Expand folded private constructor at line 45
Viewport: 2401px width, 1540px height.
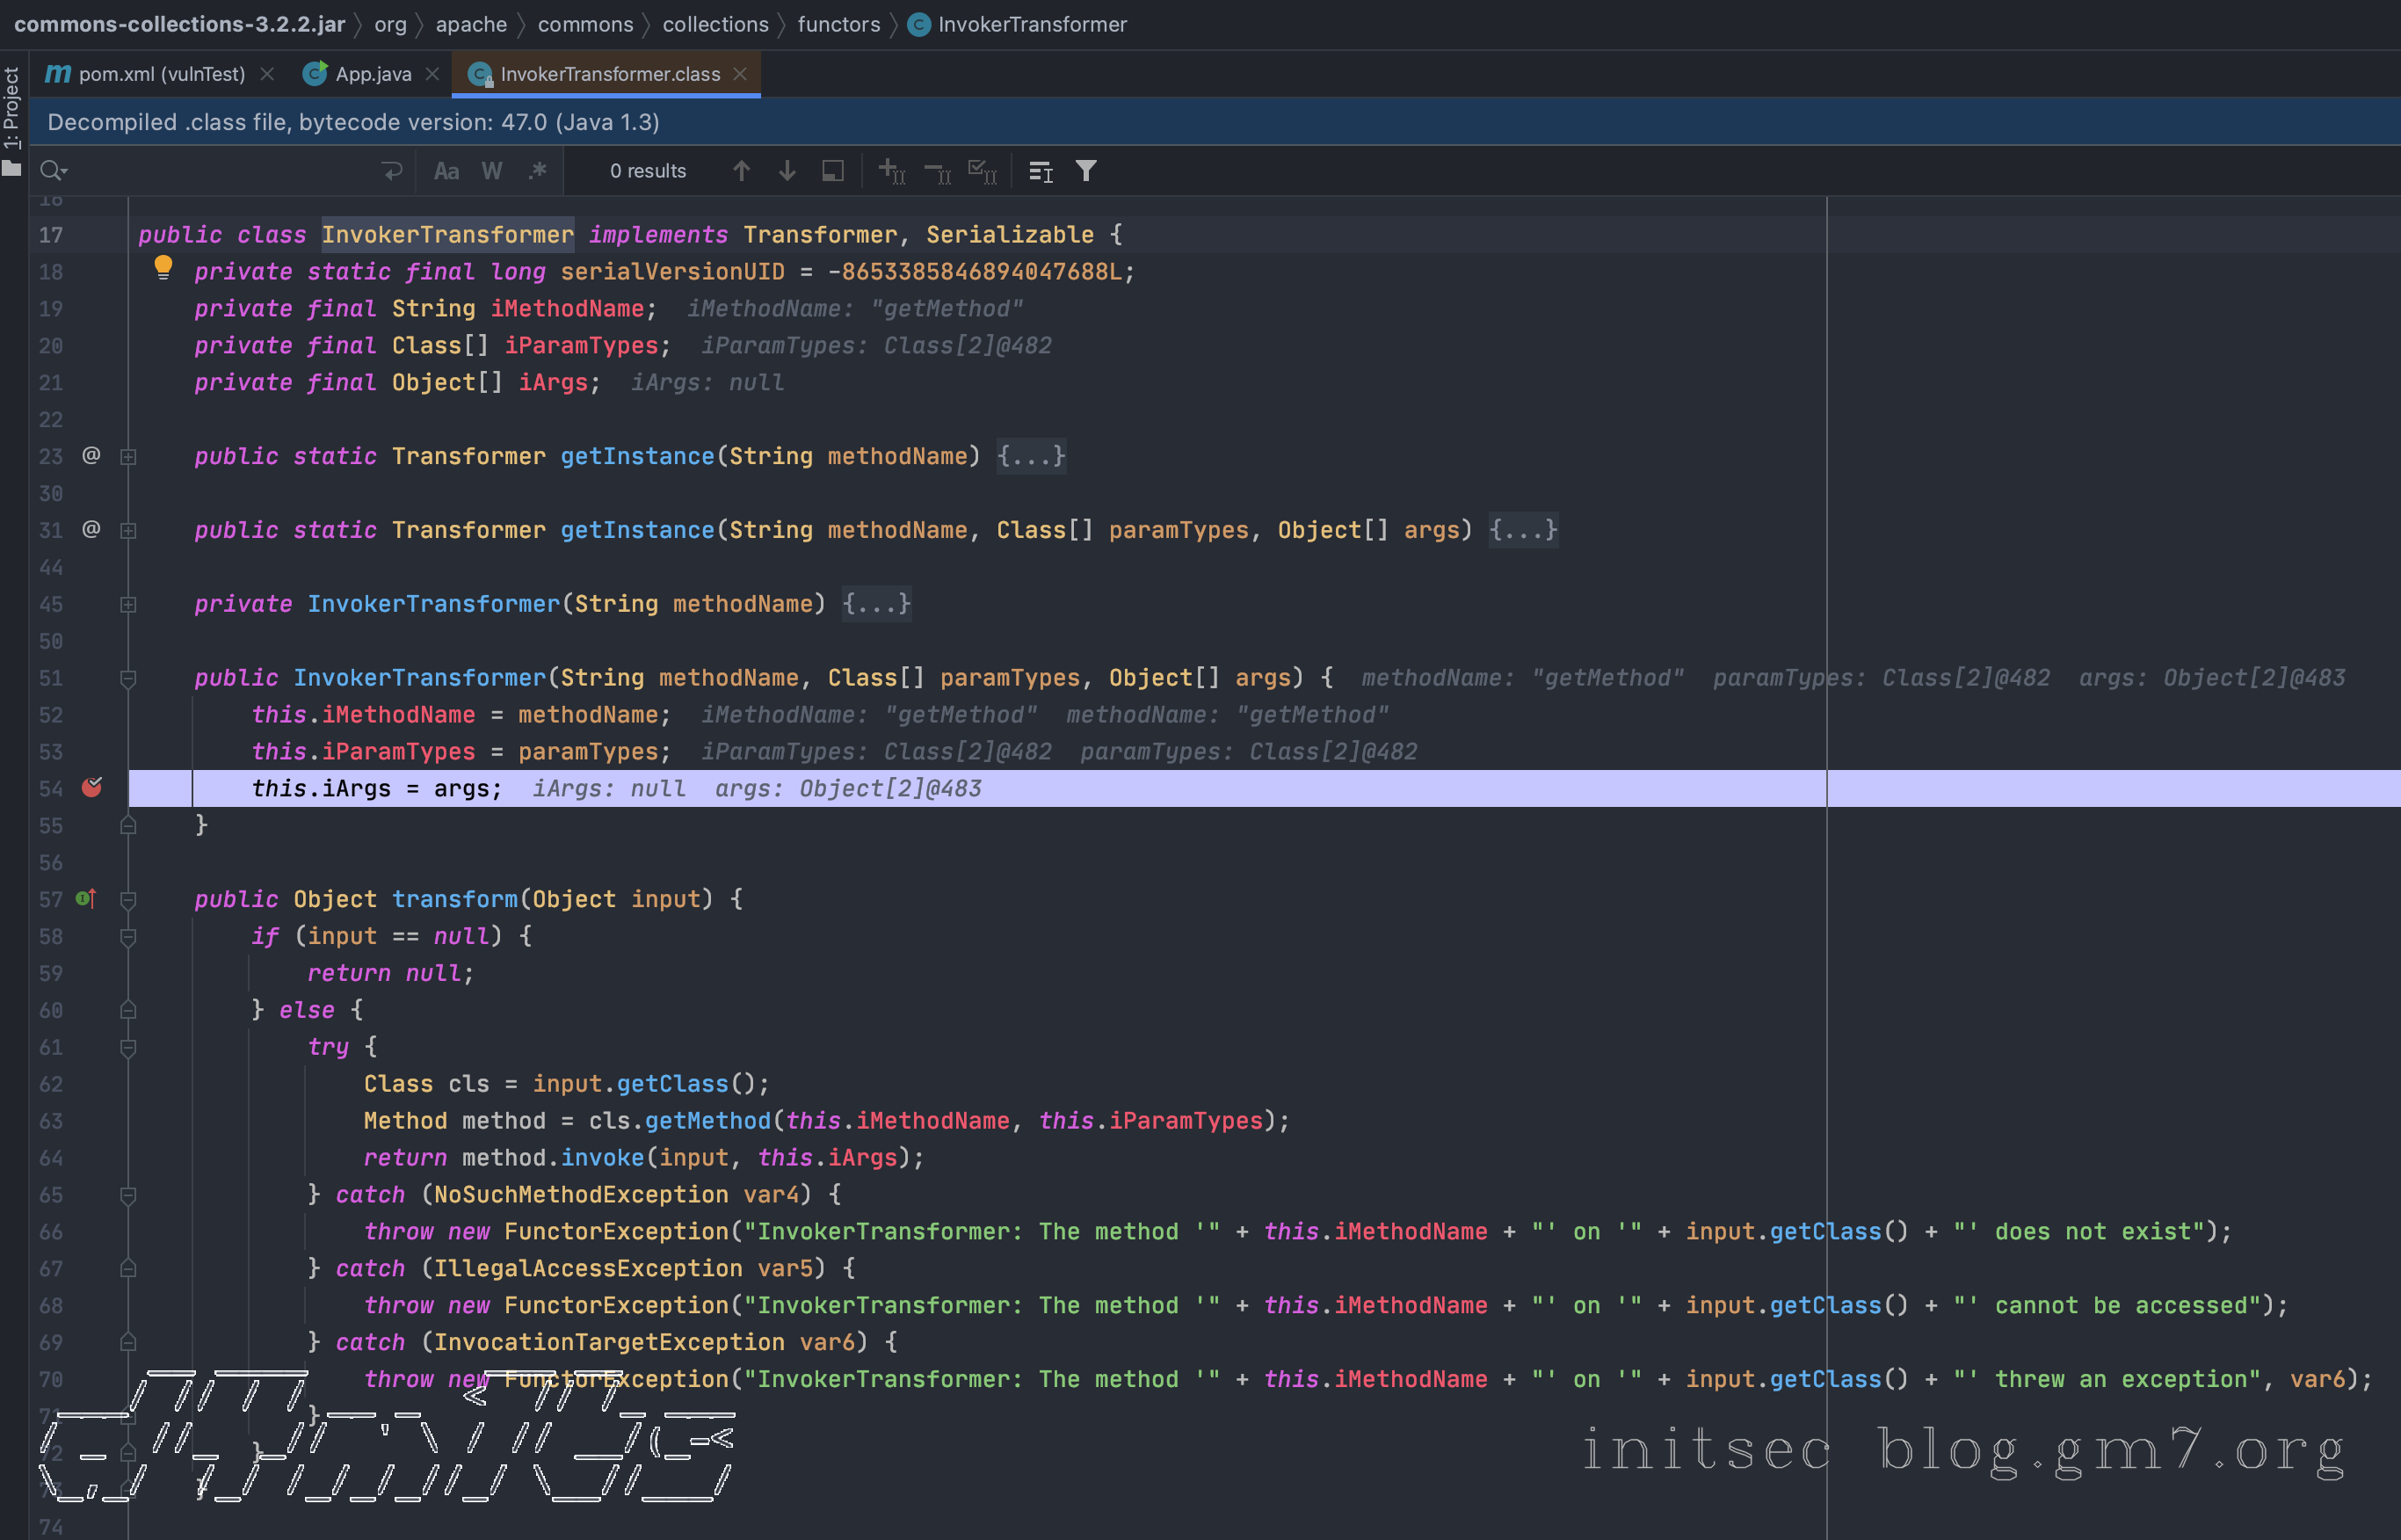tap(128, 605)
